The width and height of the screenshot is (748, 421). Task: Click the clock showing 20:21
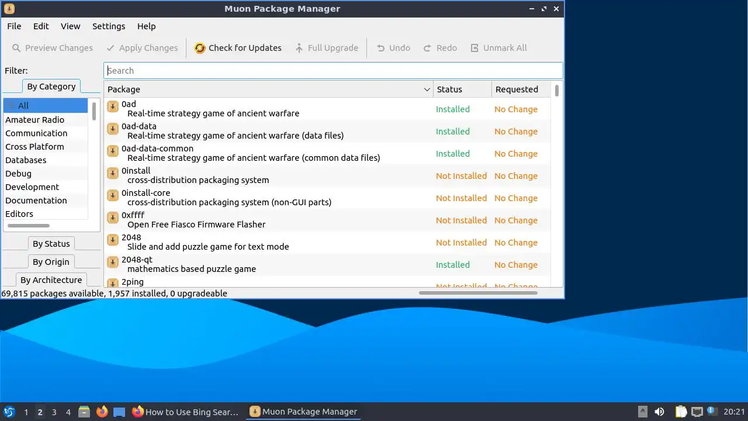pos(734,412)
